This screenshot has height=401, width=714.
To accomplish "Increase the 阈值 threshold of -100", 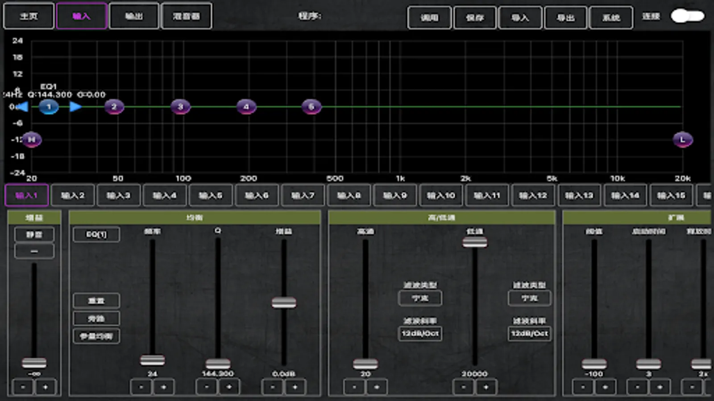I will pos(606,387).
